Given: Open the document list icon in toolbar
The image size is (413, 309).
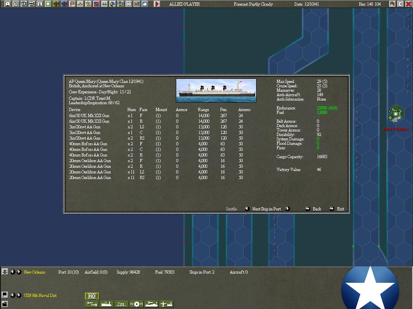Looking at the screenshot, I should (16, 4).
